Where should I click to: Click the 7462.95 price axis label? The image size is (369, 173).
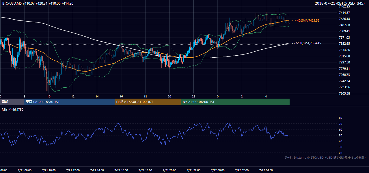[344, 6]
